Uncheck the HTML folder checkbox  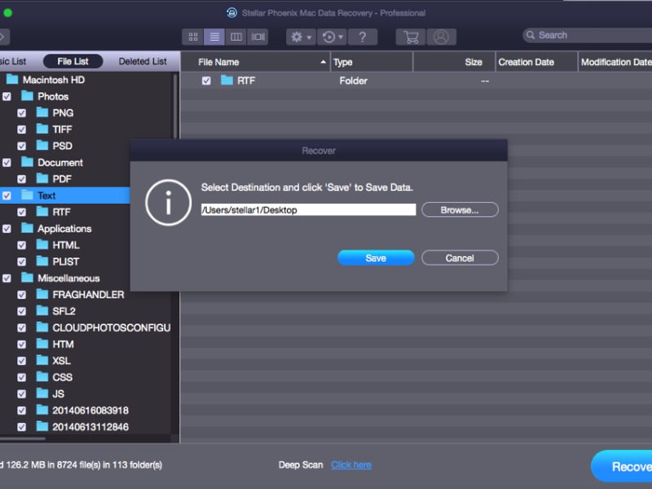click(x=22, y=245)
